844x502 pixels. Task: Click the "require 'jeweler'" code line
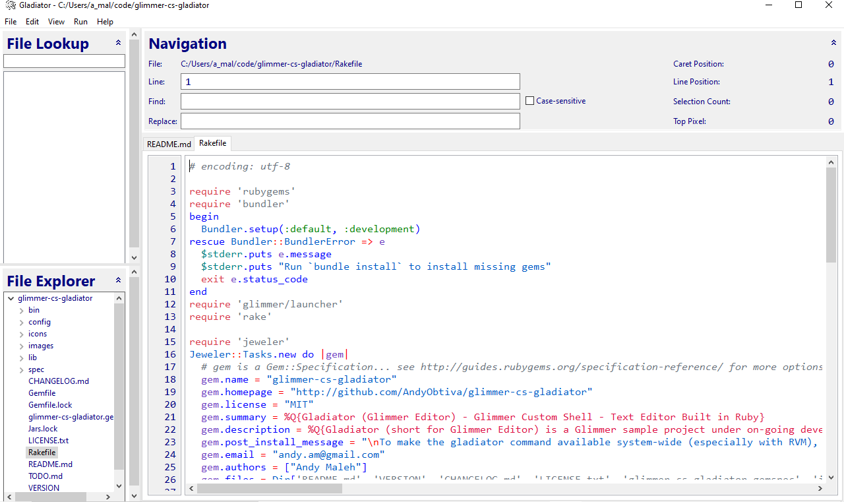(239, 342)
